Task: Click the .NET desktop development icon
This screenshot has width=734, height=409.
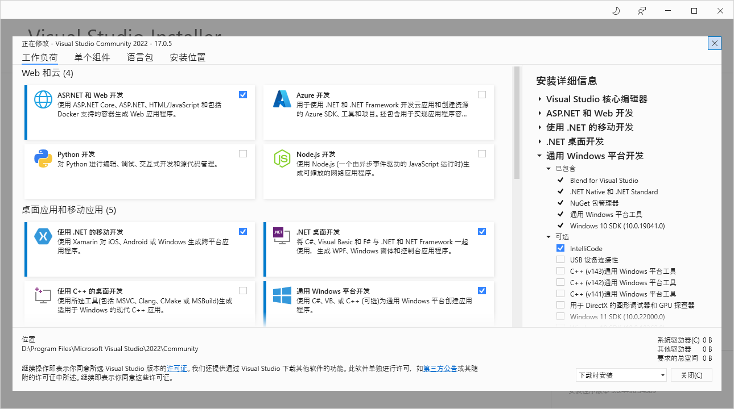Action: pos(282,236)
